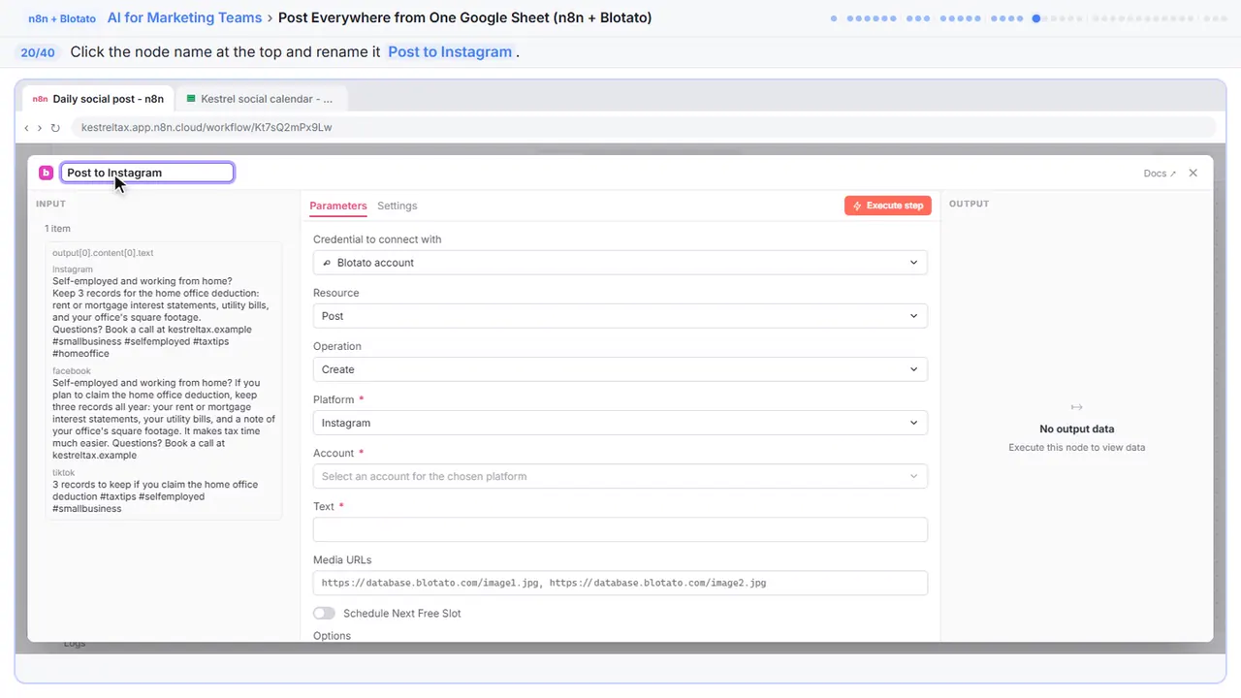
Task: Go forward using the browser forward arrow
Action: 40,127
